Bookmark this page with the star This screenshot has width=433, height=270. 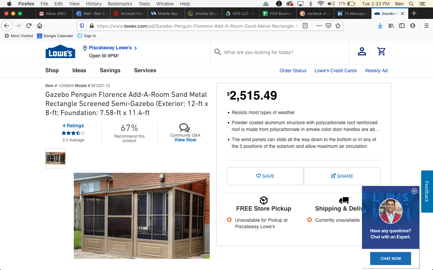point(338,26)
